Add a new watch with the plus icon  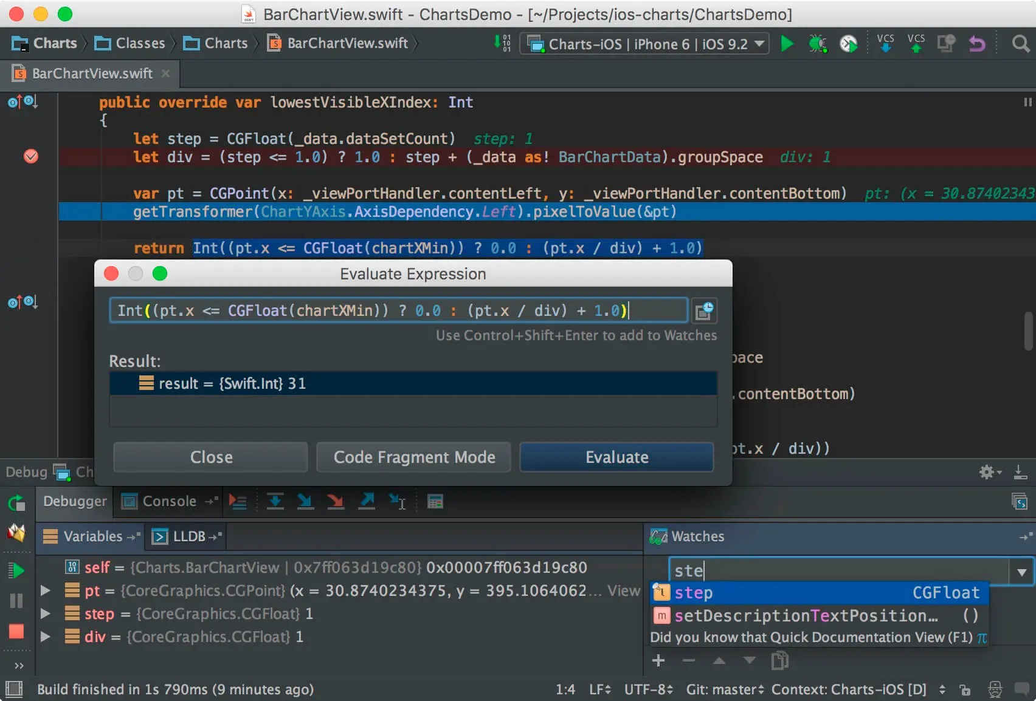click(658, 660)
